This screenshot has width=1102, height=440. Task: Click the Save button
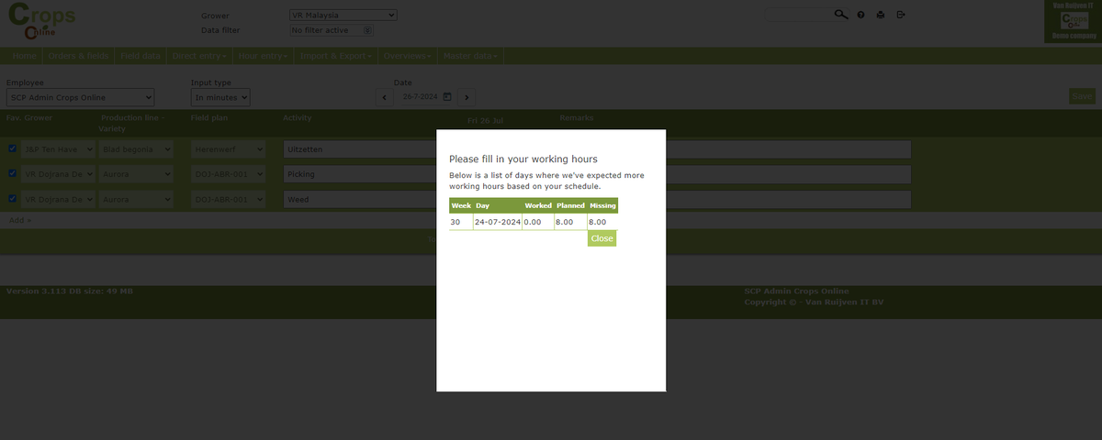tap(1082, 96)
